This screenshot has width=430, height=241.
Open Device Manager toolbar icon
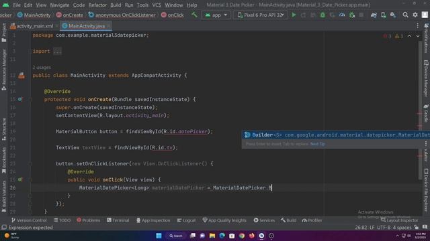tap(384, 15)
